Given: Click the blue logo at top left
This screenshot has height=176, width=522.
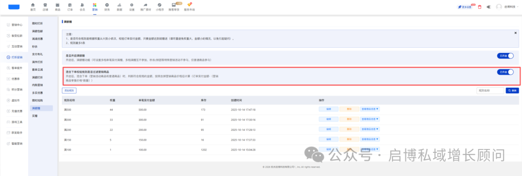Looking at the screenshot, I should click(14, 7).
